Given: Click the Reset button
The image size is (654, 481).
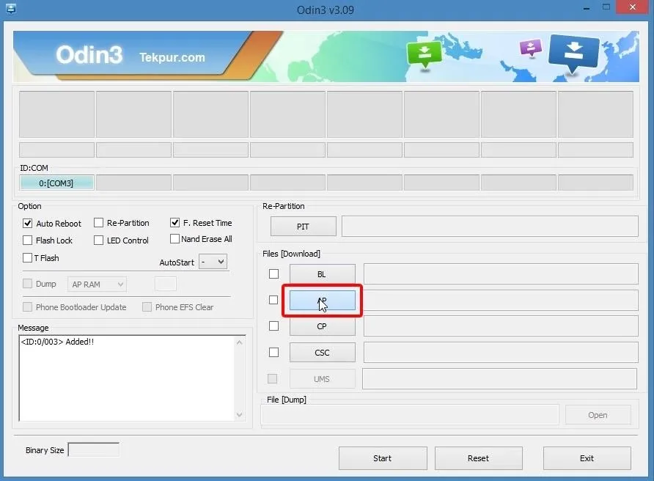Looking at the screenshot, I should [x=479, y=458].
